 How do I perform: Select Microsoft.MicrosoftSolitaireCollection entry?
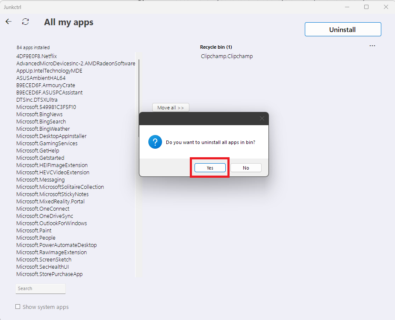tap(60, 187)
